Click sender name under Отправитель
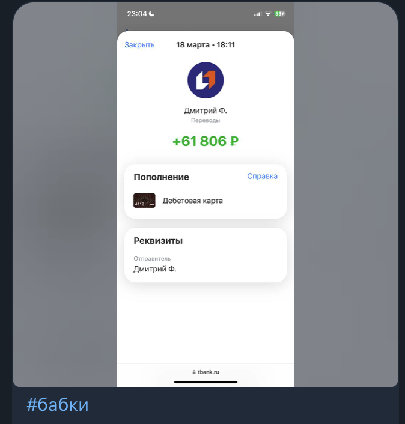Image resolution: width=405 pixels, height=424 pixels. pos(155,269)
